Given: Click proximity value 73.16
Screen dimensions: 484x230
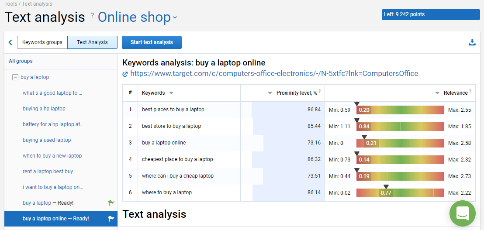Looking at the screenshot, I should click(x=314, y=143).
